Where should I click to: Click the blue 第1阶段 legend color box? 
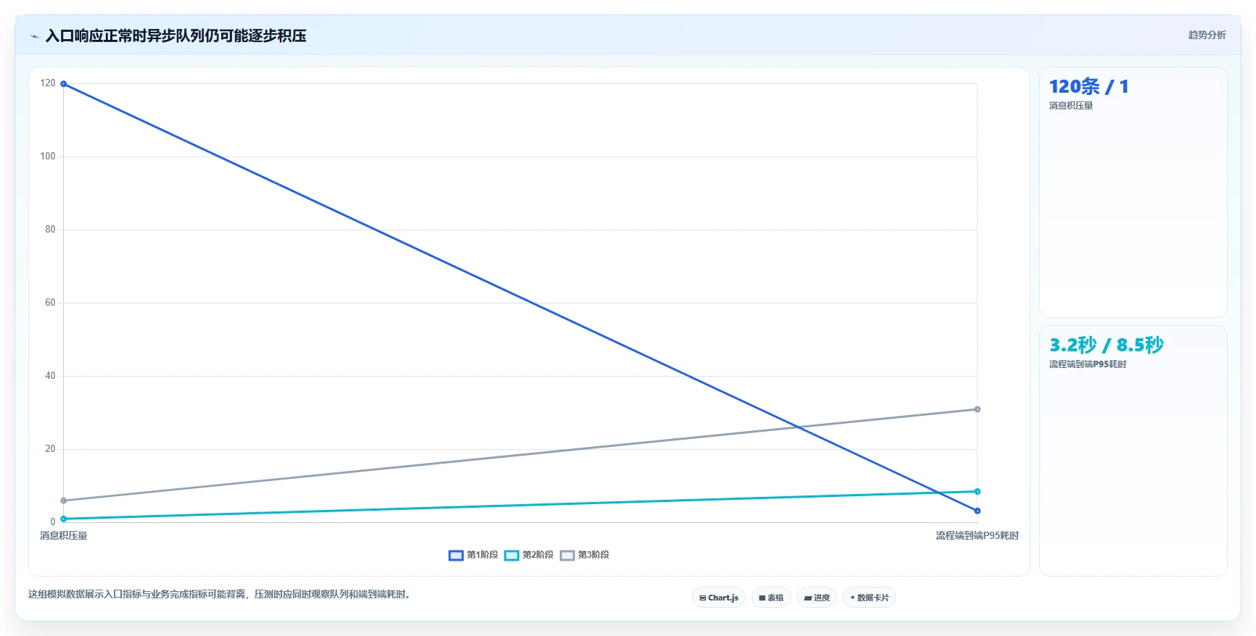pyautogui.click(x=456, y=556)
